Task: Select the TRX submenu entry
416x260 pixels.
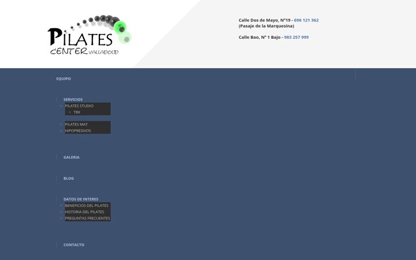Action: click(77, 112)
